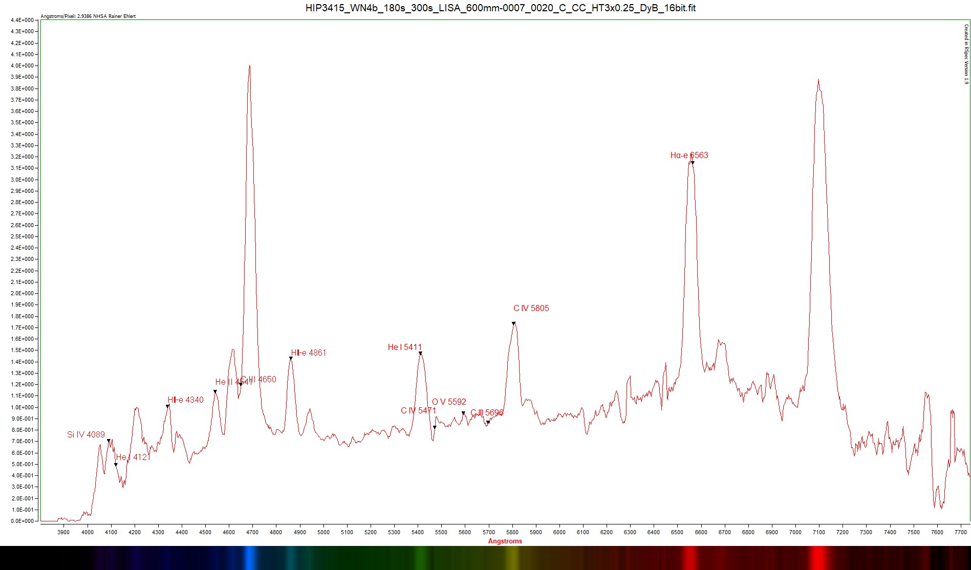Click the C III 5696 line label
Image resolution: width=971 pixels, height=570 pixels.
pos(487,412)
